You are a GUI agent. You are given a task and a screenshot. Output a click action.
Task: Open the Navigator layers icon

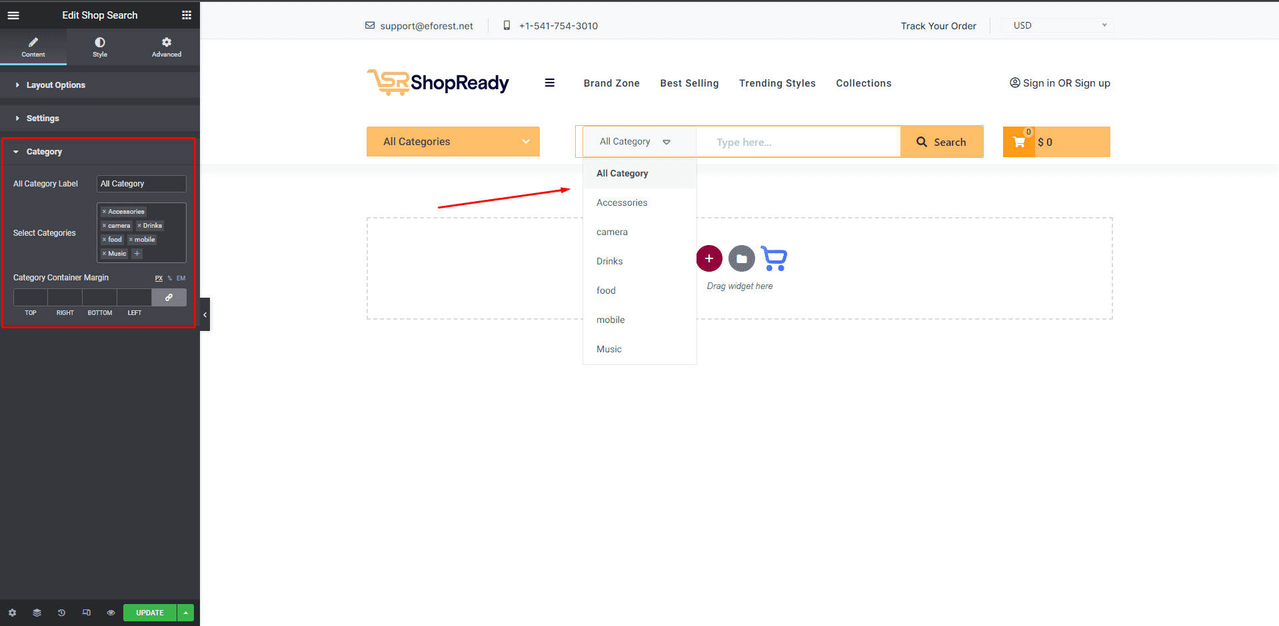(37, 613)
